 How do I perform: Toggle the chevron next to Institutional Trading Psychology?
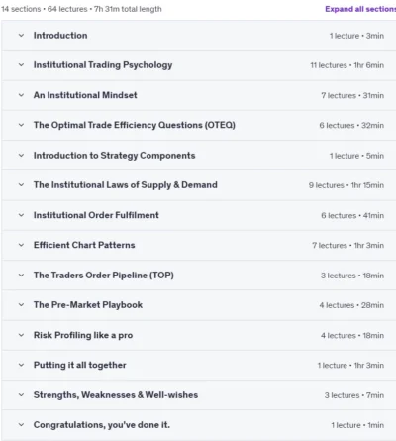pos(21,65)
